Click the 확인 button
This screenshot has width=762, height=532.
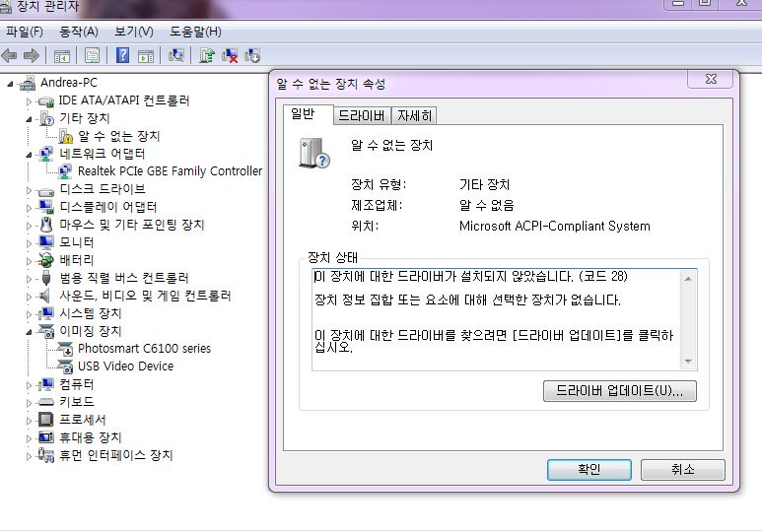tap(589, 469)
